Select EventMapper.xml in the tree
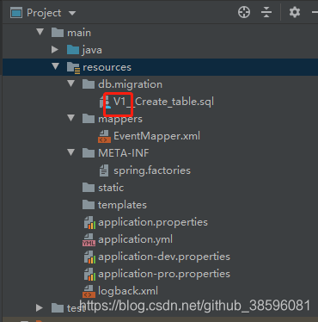This screenshot has height=322, width=318. coord(157,136)
